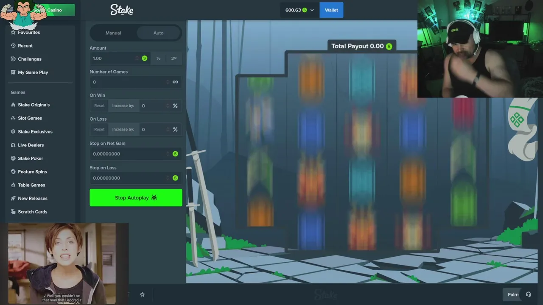Click the coin icon beside Total Payout

[x=389, y=46]
